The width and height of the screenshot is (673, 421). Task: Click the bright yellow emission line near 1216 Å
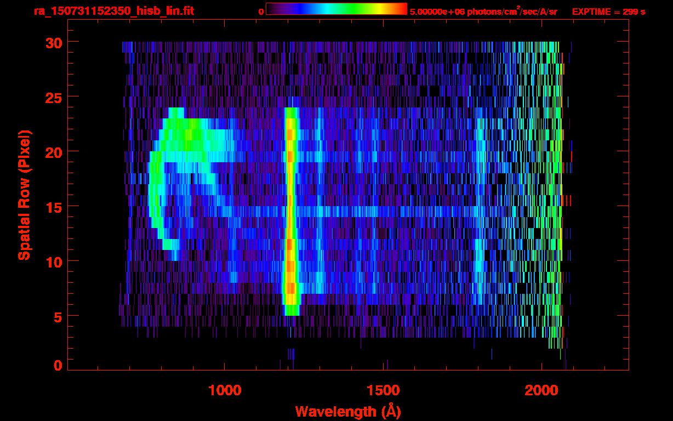coord(290,211)
